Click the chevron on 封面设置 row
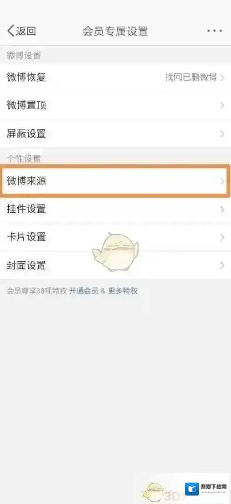The image size is (231, 504). [222, 266]
